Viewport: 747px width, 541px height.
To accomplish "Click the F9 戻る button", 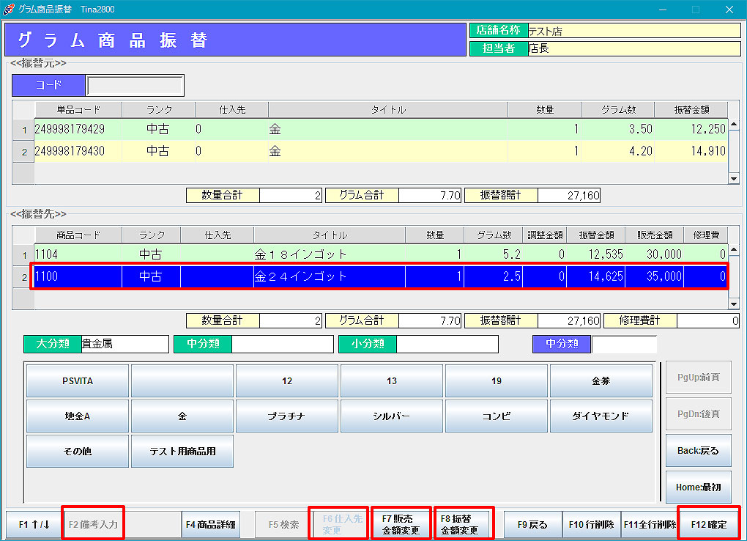I will [x=532, y=525].
